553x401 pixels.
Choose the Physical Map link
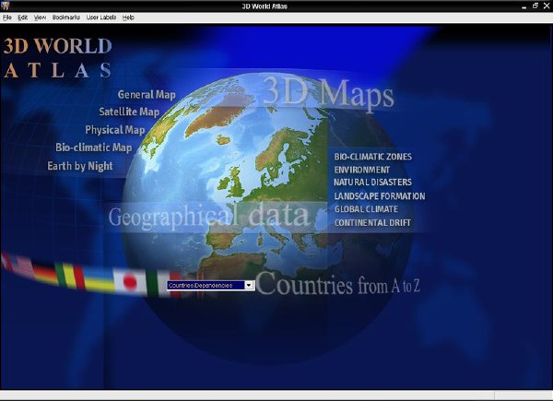click(x=115, y=130)
